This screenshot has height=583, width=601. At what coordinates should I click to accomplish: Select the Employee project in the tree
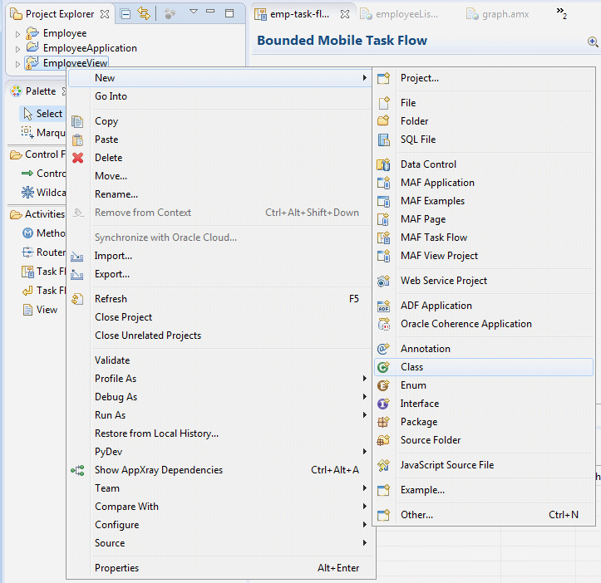pos(65,33)
